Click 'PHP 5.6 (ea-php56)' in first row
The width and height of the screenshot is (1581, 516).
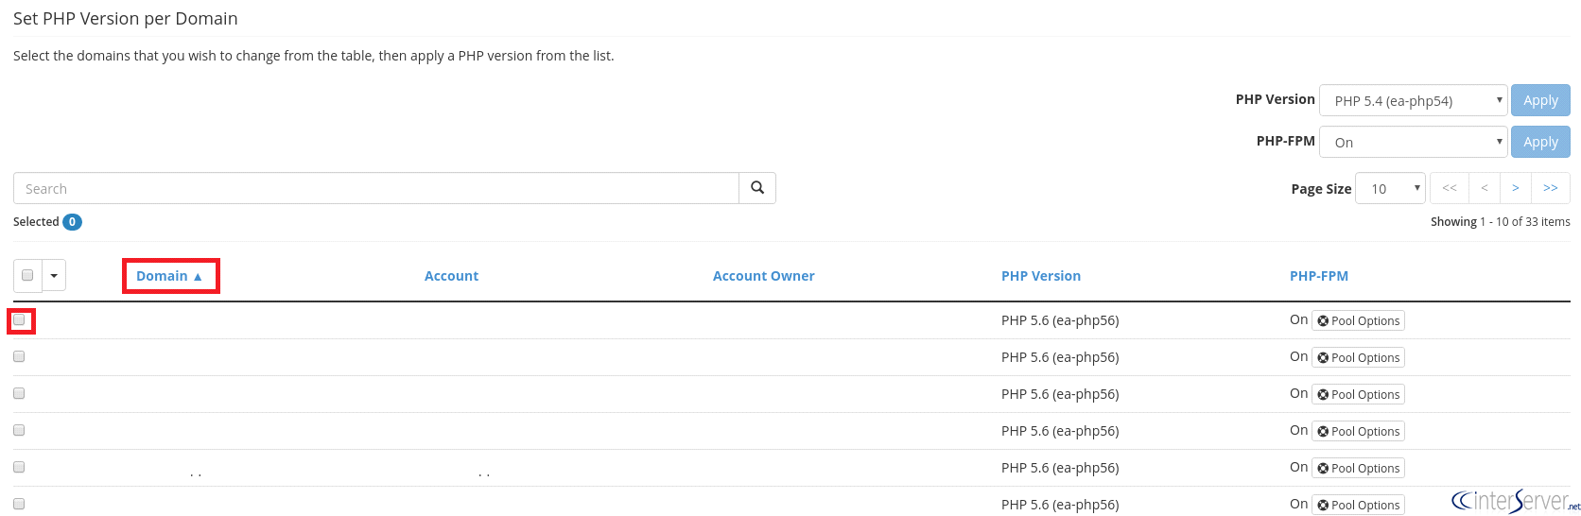1060,320
